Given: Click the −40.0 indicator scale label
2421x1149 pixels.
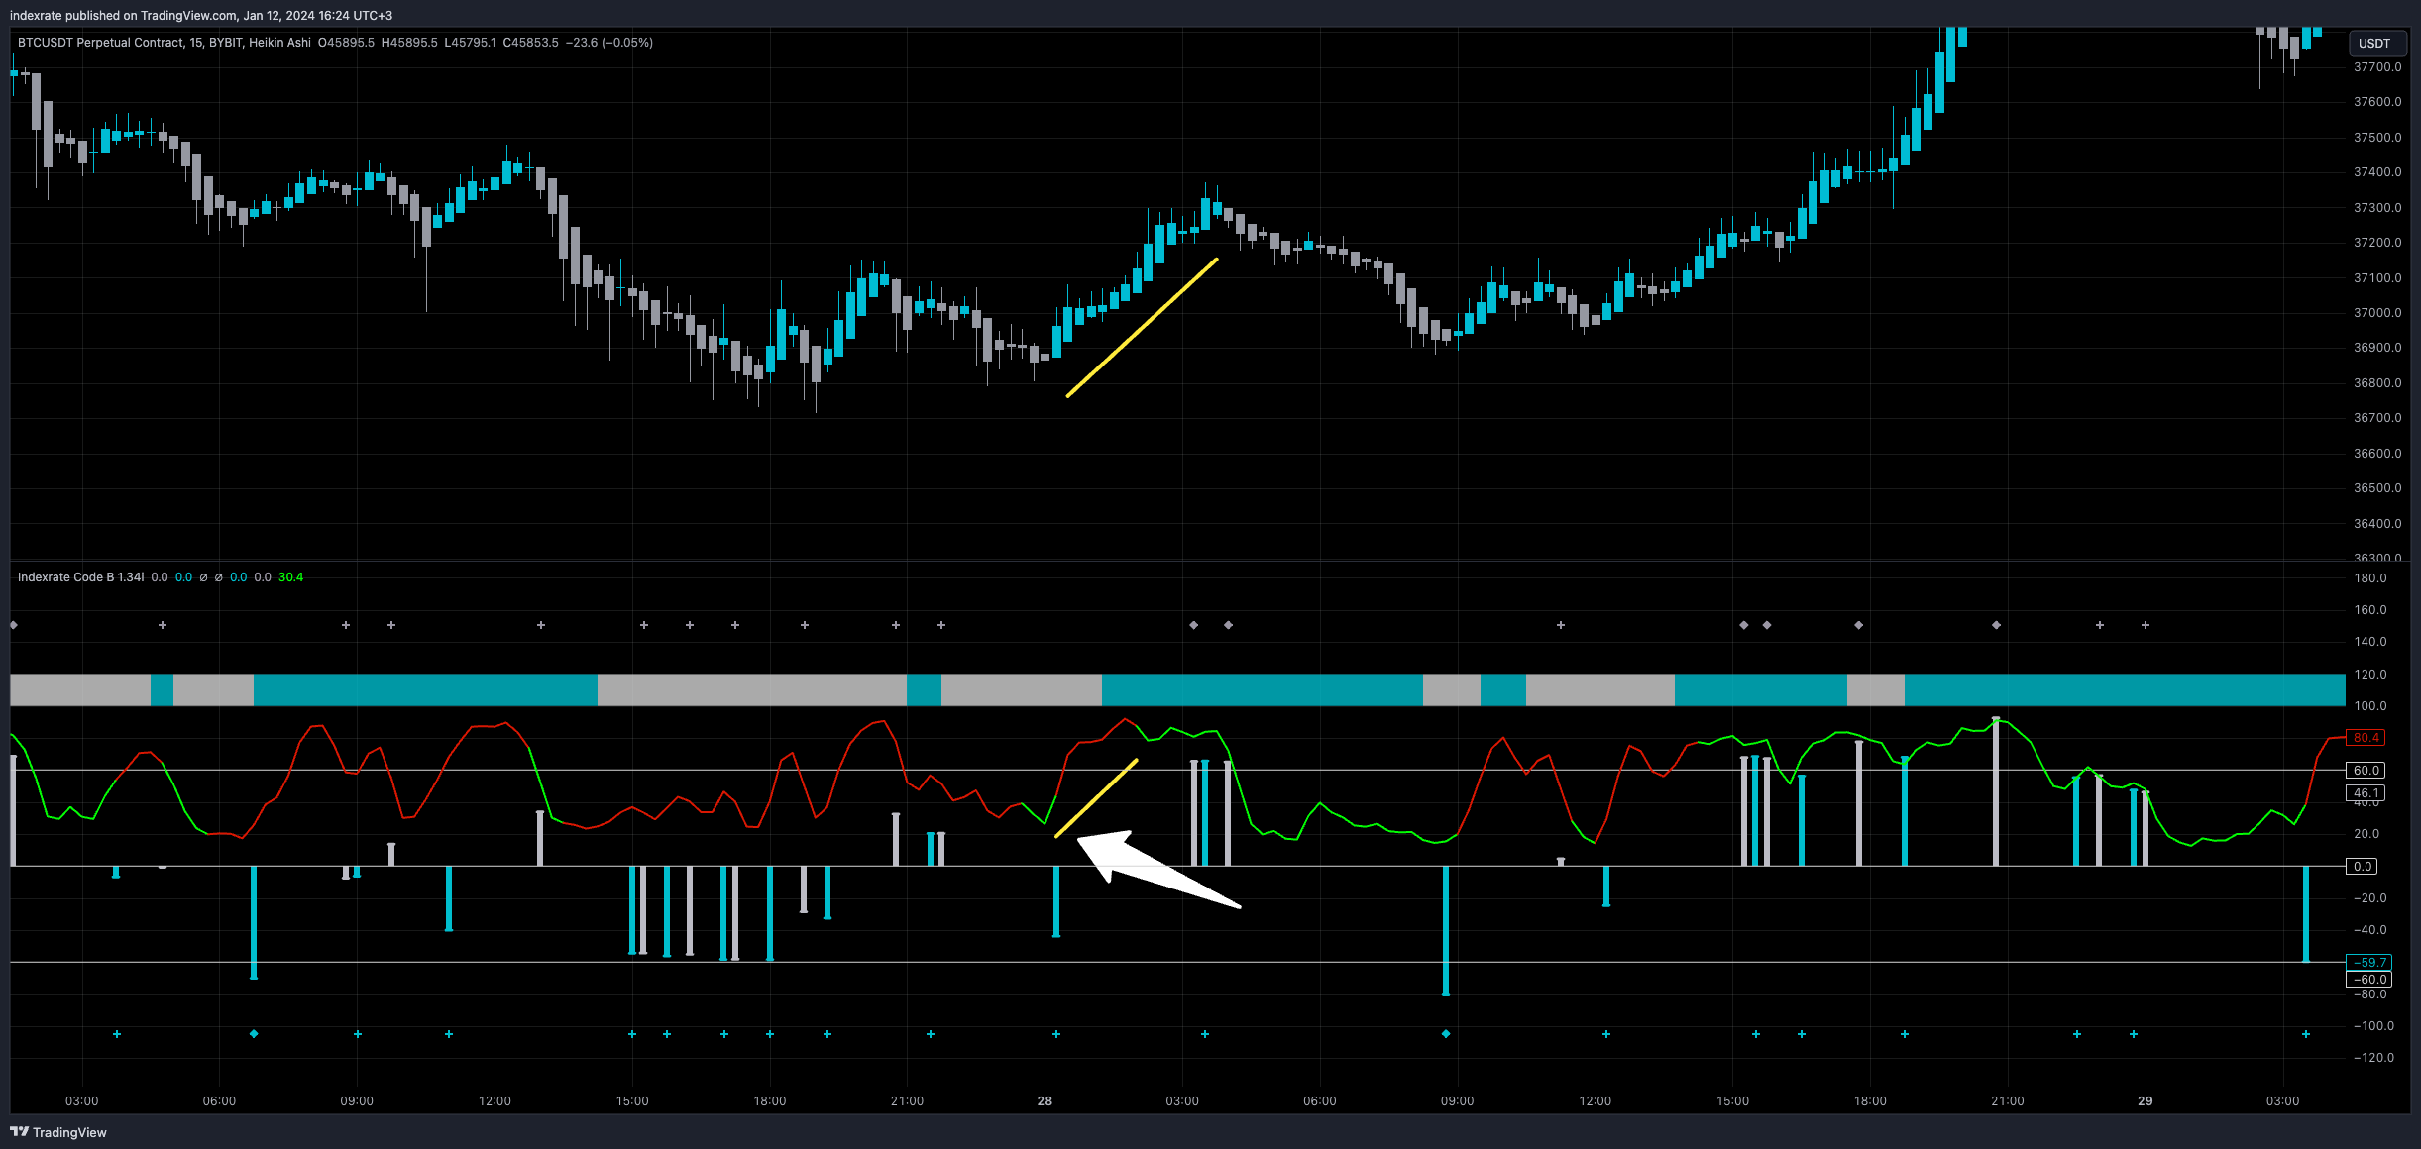Looking at the screenshot, I should coord(2369,930).
